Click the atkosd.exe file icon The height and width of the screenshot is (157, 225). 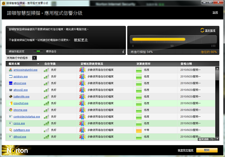[10, 83]
